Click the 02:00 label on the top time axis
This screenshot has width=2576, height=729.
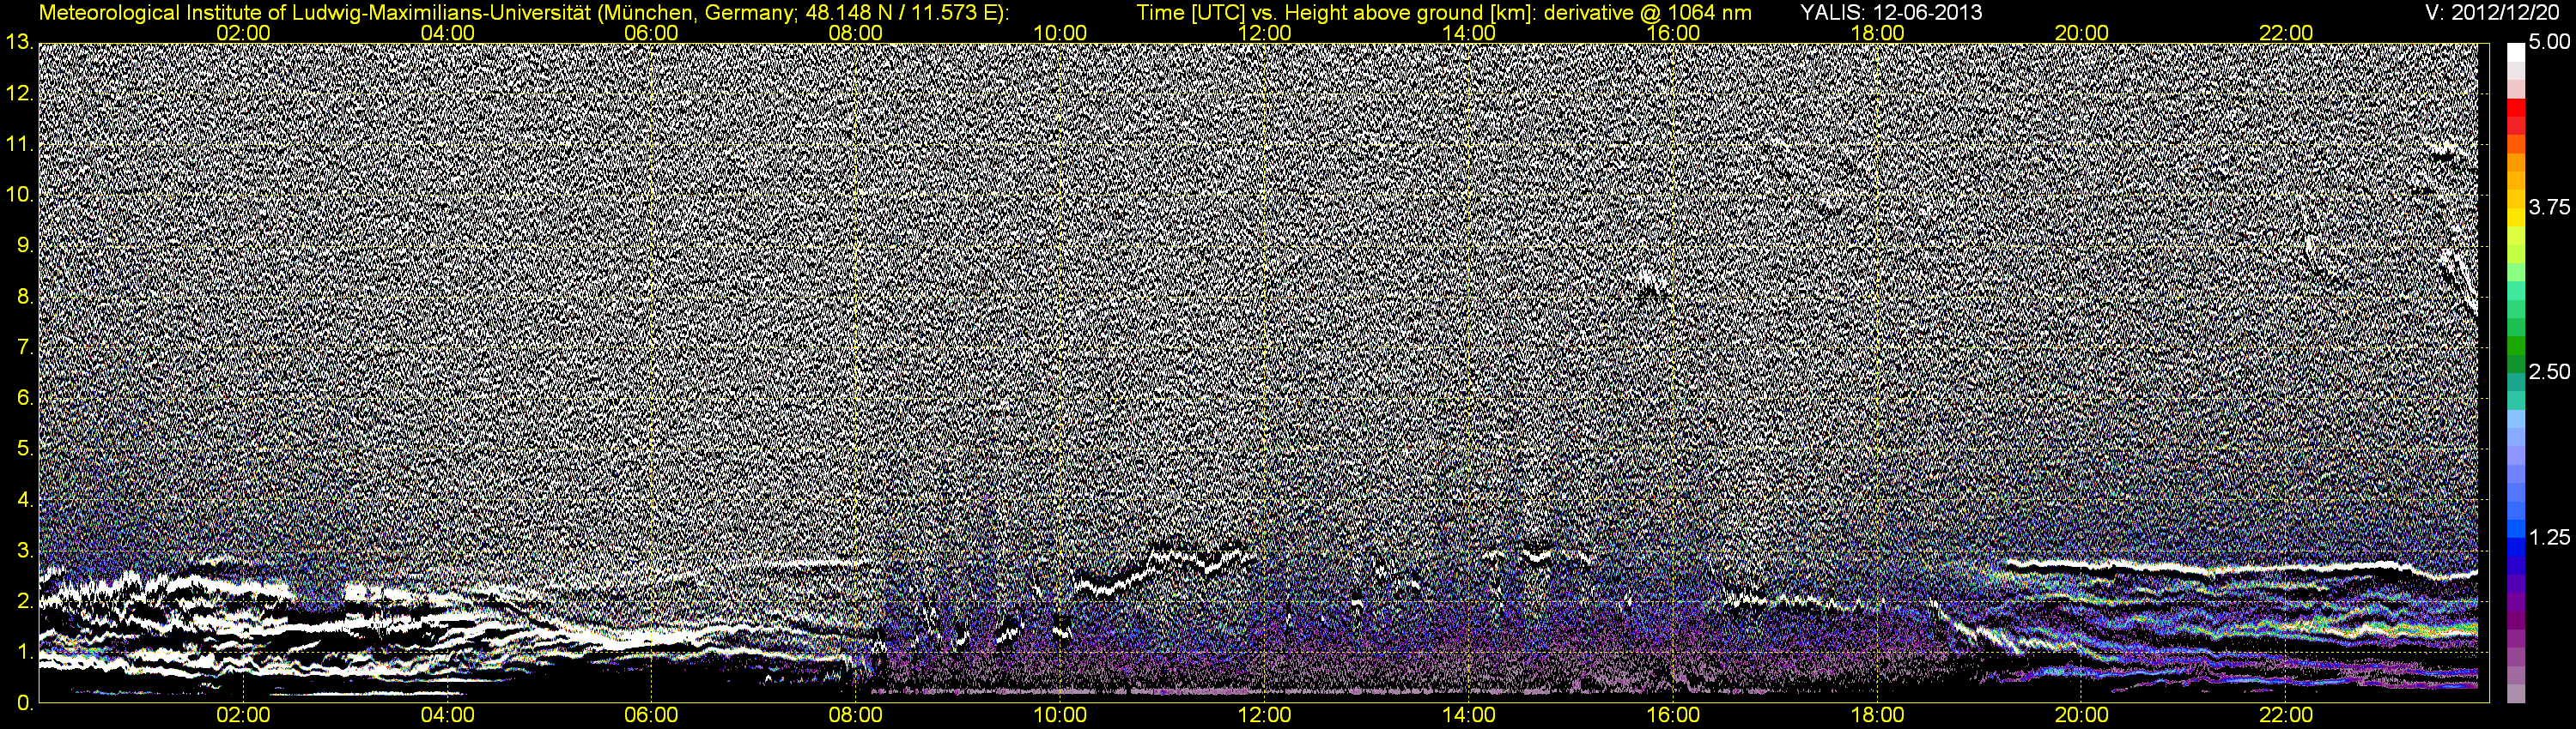click(244, 33)
